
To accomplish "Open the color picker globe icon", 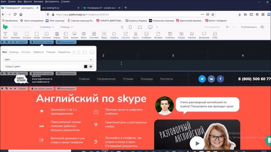I will (91, 67).
